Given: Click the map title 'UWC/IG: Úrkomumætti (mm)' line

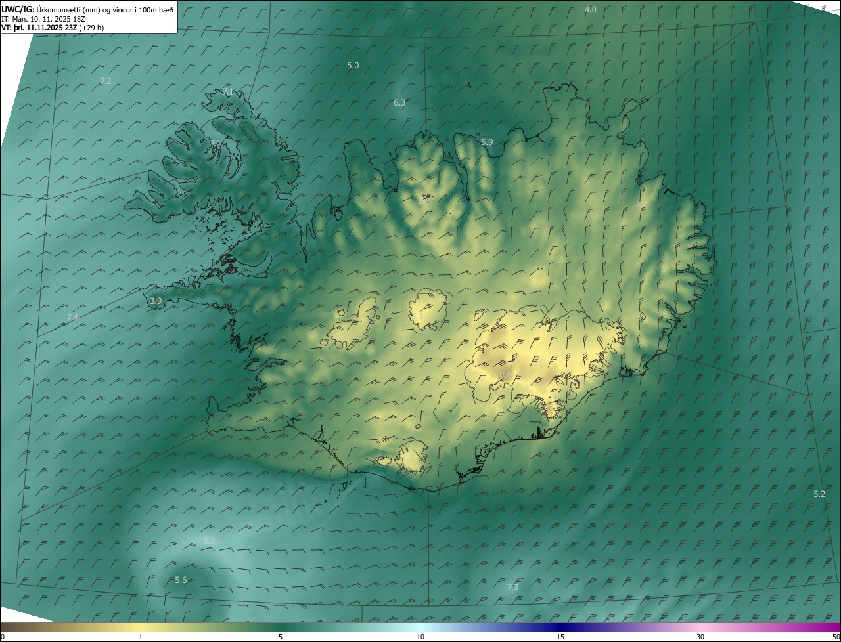Looking at the screenshot, I should click(87, 9).
